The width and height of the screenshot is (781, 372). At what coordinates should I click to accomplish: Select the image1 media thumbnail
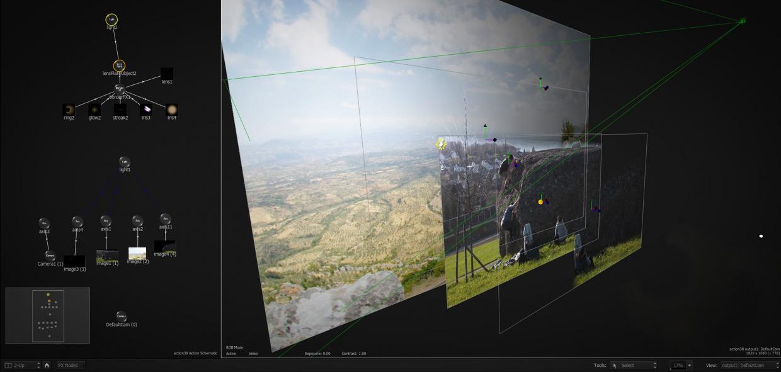107,256
